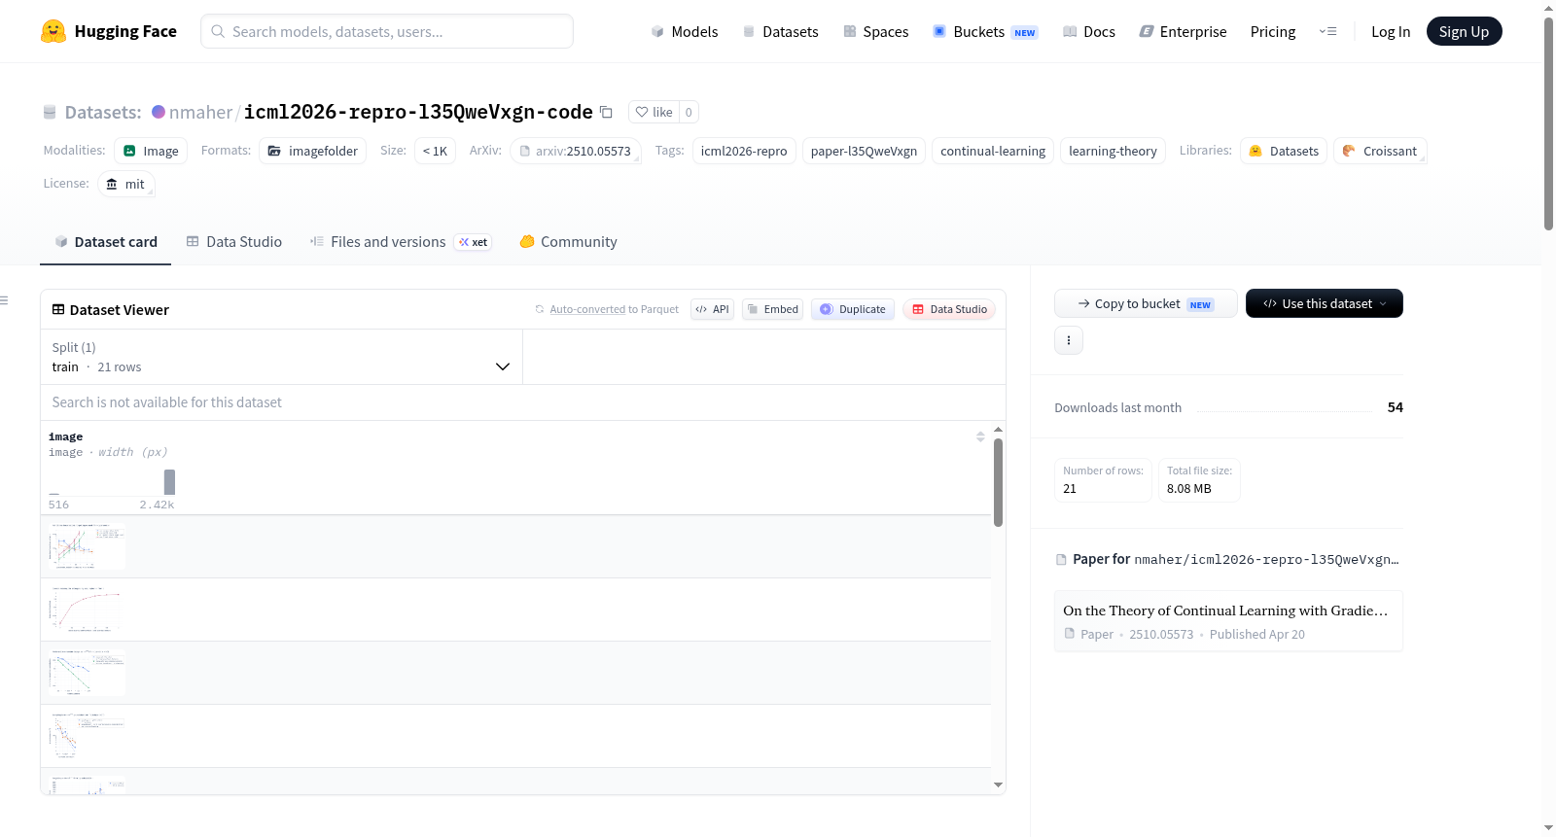Click the like heart button
This screenshot has height=837, width=1556.
pyautogui.click(x=654, y=112)
